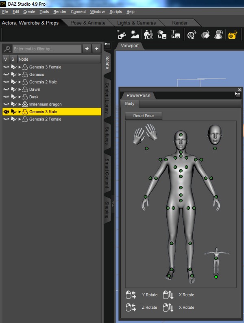The image size is (244, 323).
Task: Click the control point on the figure's forehead
Action: [181, 135]
